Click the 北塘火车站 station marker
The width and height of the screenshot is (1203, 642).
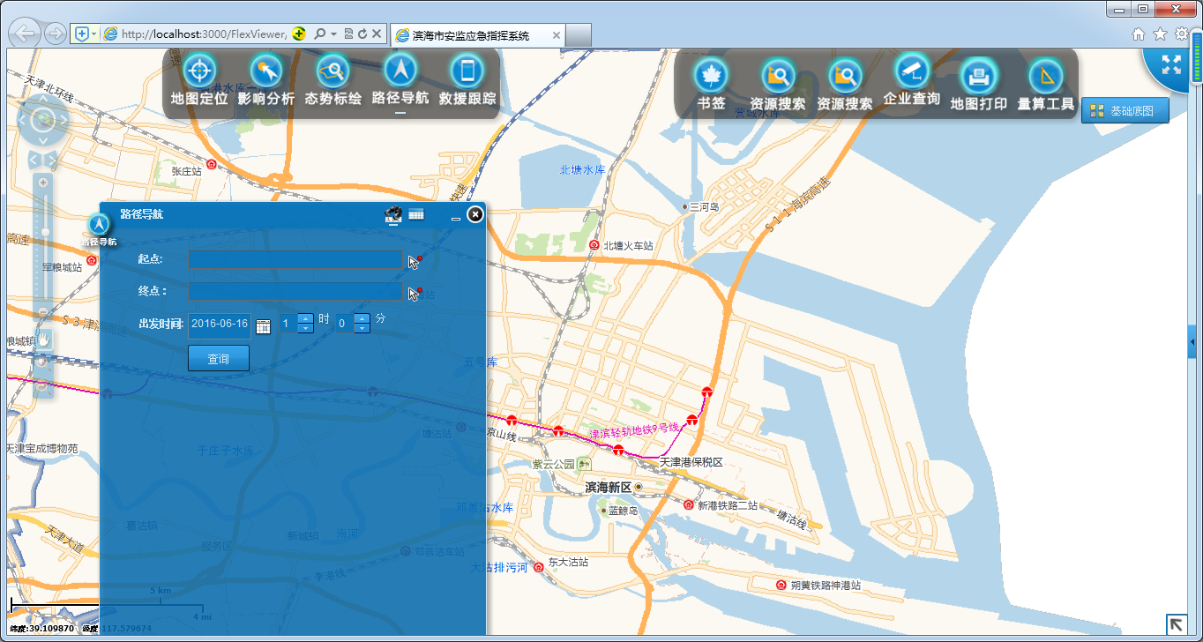(x=594, y=245)
